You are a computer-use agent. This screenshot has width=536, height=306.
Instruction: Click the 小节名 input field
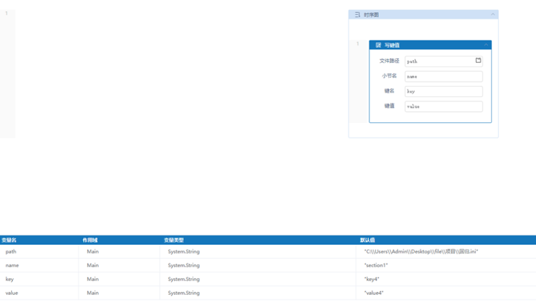pos(443,77)
